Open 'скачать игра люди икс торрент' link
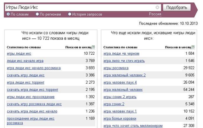203x128 pixels. tap(32, 90)
